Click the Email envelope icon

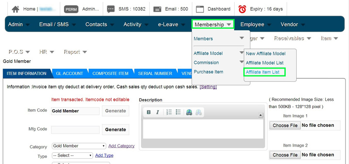tap(157, 9)
